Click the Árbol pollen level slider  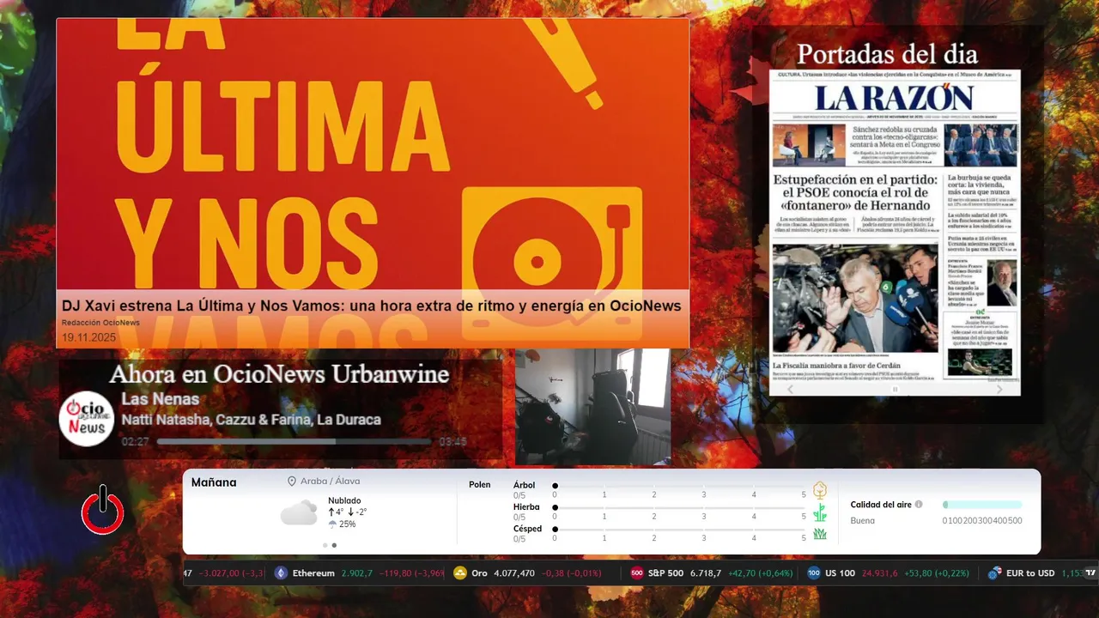[679, 486]
